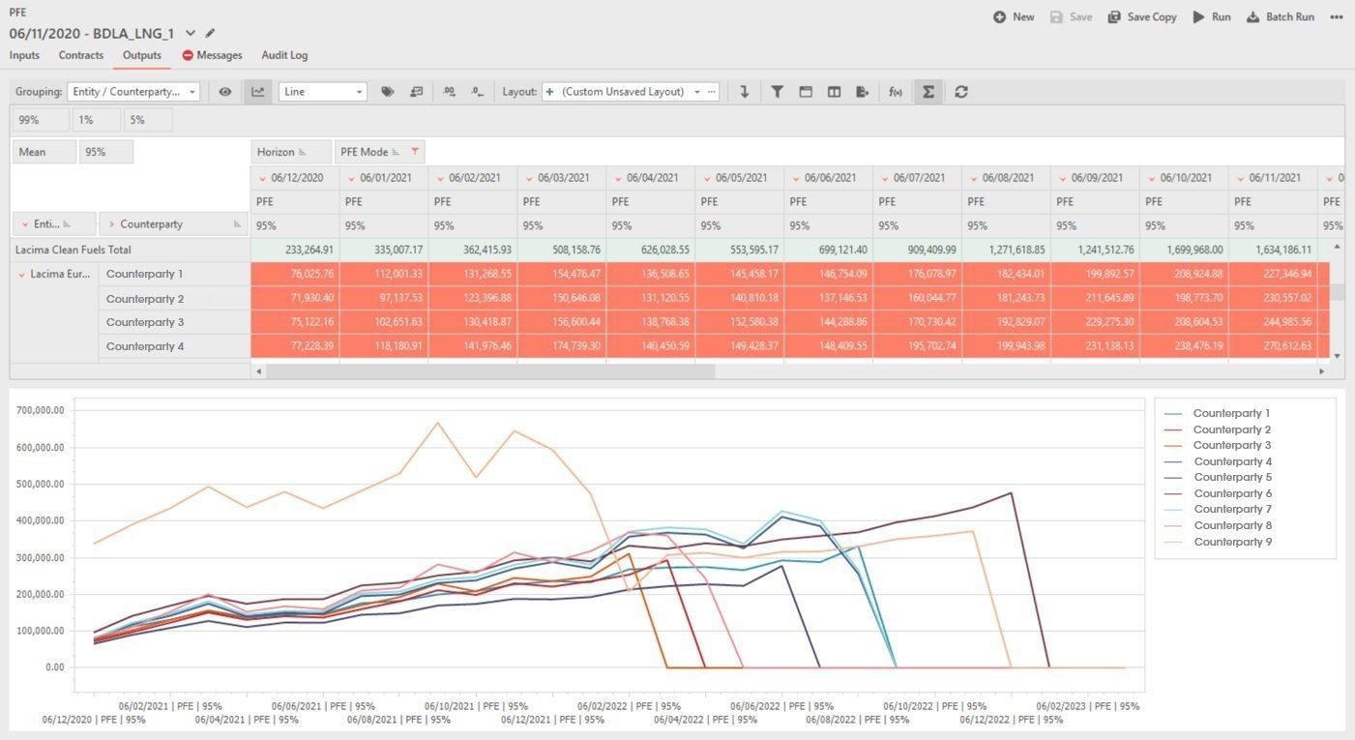Open the Audit Log tab
This screenshot has height=740, width=1355.
[x=284, y=55]
